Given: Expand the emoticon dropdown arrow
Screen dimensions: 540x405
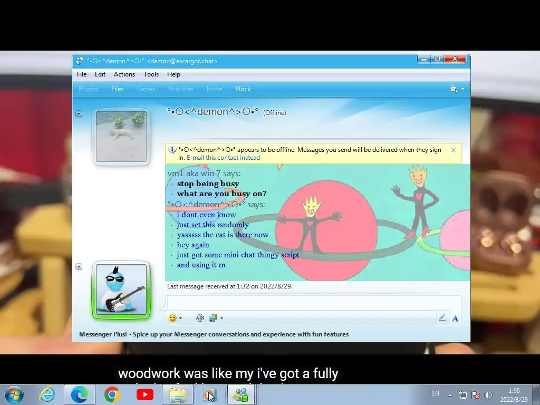Looking at the screenshot, I should [180, 318].
